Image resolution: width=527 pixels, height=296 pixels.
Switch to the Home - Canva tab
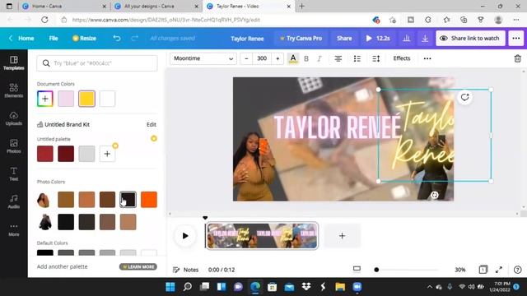64,6
